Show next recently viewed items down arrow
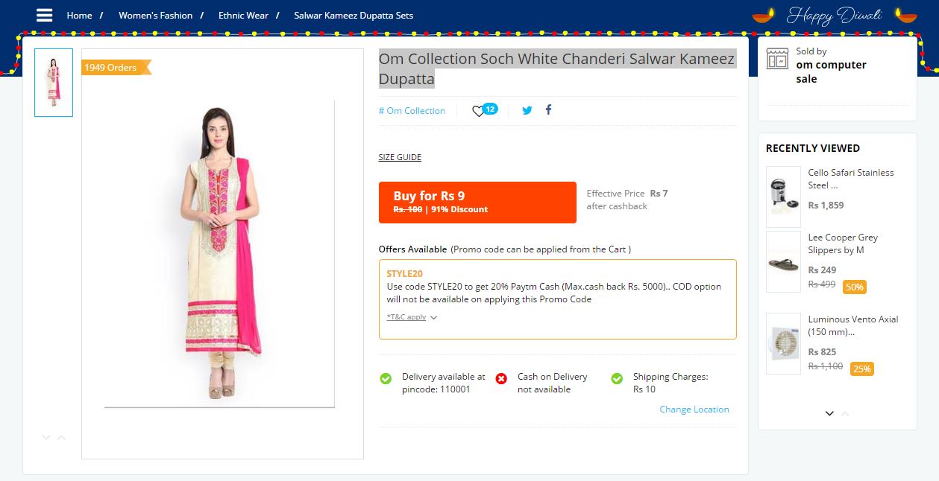 [x=829, y=413]
